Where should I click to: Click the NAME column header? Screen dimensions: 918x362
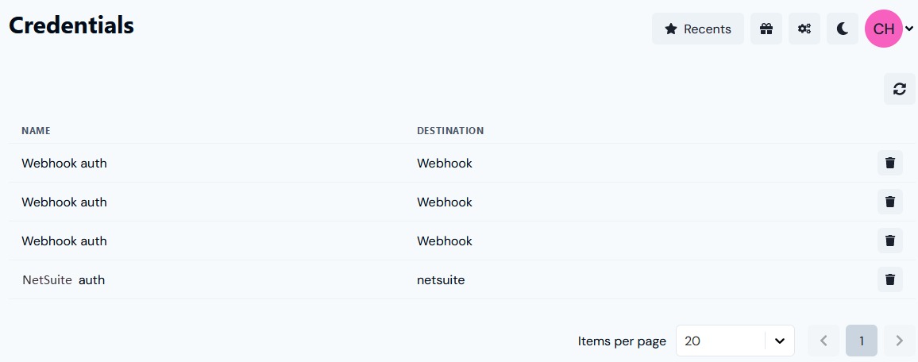36,130
